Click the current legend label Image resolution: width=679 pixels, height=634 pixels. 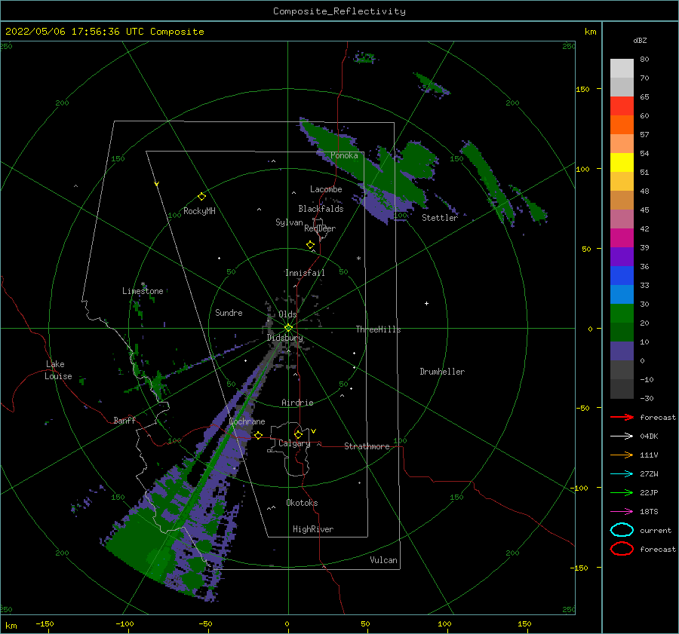(656, 530)
